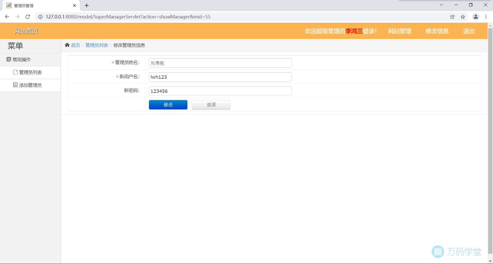The height and width of the screenshot is (264, 493).
Task: Click the 管理员列表 breadcrumb link
Action: (97, 45)
